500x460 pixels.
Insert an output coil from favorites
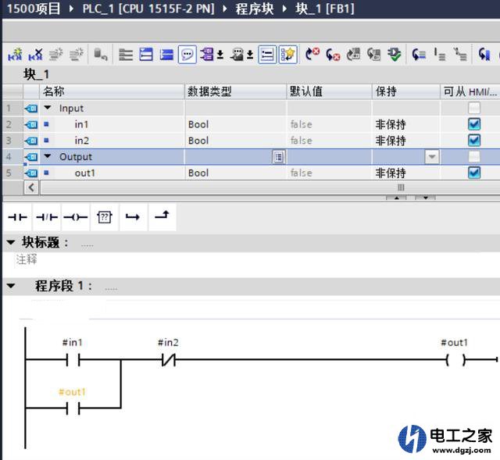pos(76,217)
